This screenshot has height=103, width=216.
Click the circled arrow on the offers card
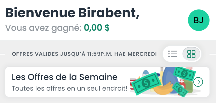(x=198, y=82)
